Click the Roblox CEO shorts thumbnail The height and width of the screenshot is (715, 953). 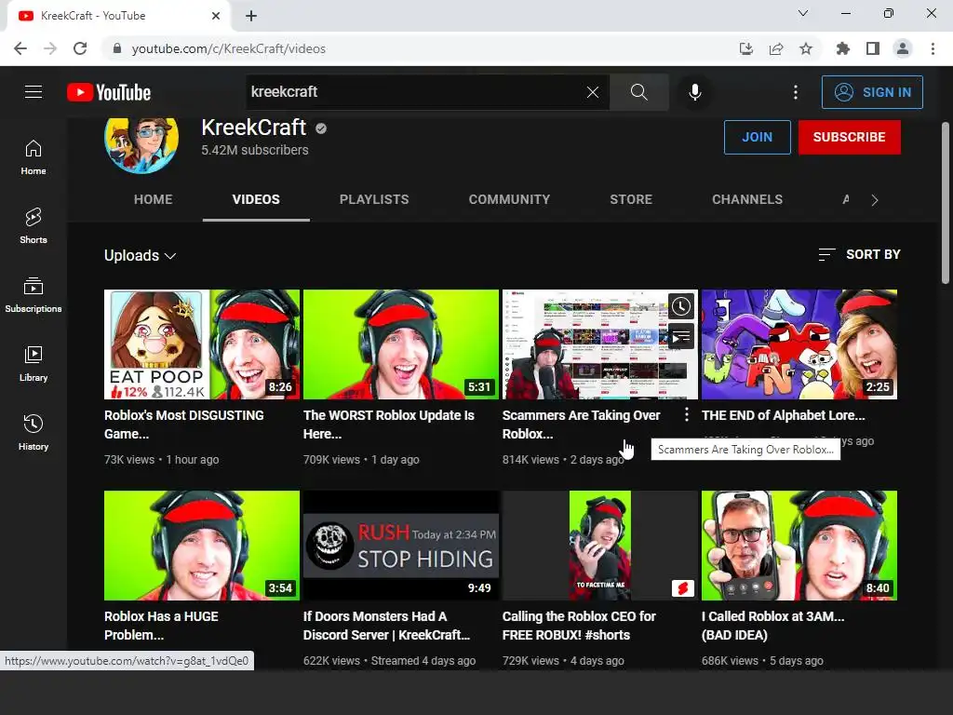600,546
